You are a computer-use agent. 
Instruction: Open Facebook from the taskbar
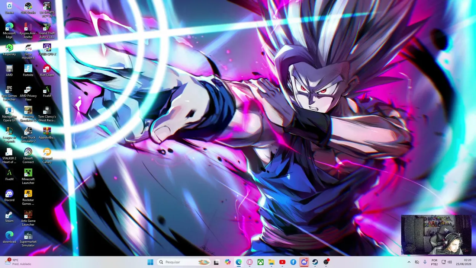(293, 262)
